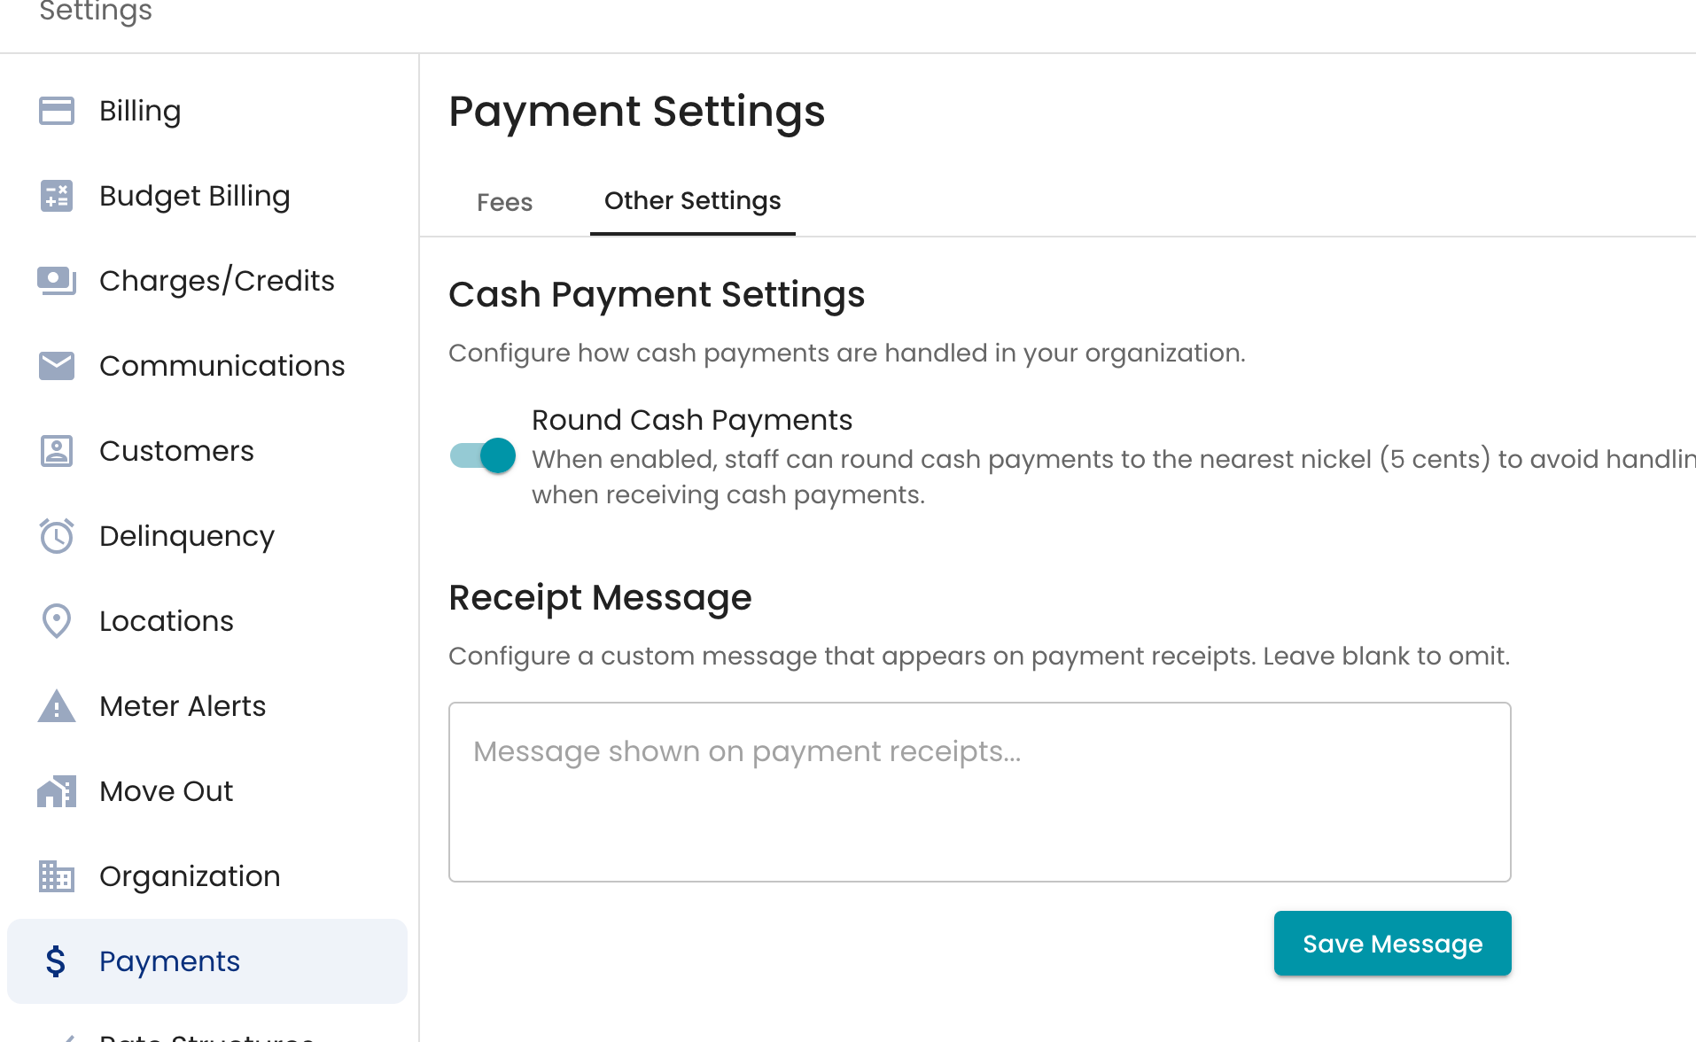
Task: Focus the receipt message text area
Action: (980, 792)
